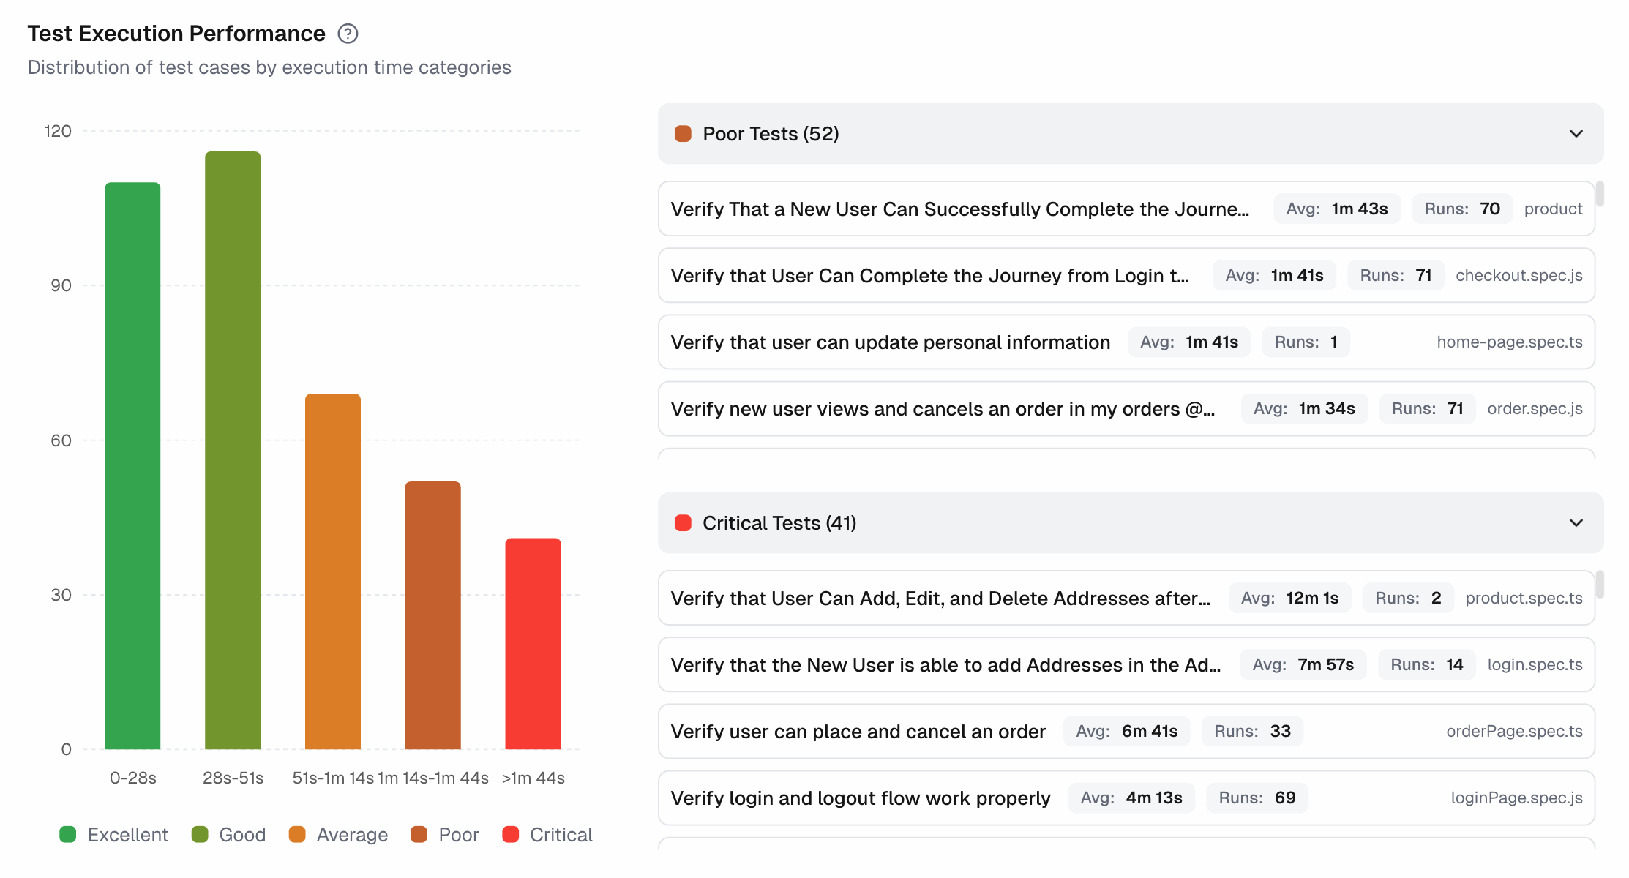Screen dimensions: 1629x878
Task: Click the Poor legend color swatch
Action: point(419,835)
